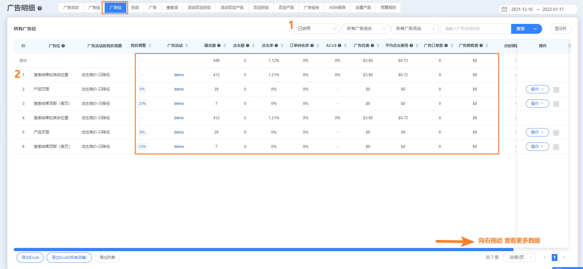The image size is (583, 269).
Task: Sort by 竞价调整 column arrows
Action: pyautogui.click(x=150, y=46)
